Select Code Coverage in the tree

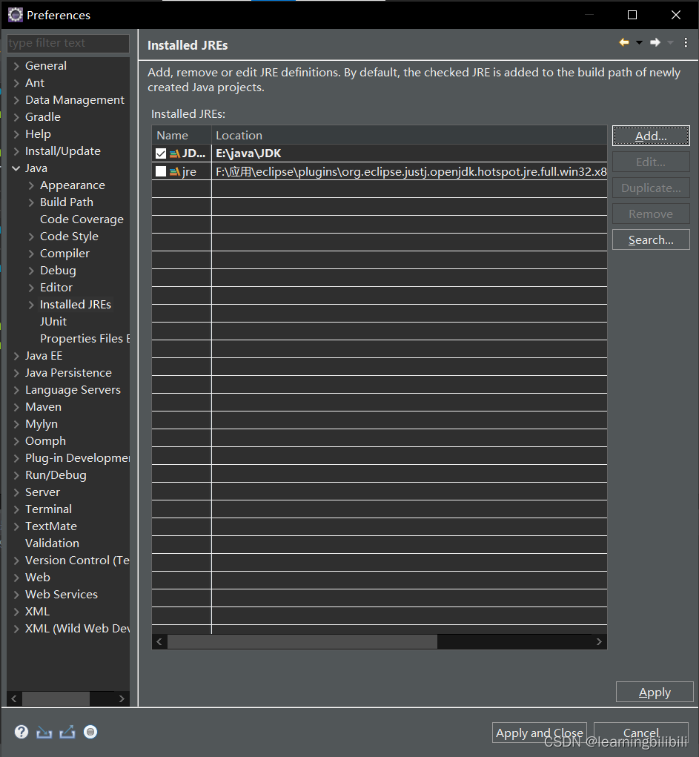(82, 219)
